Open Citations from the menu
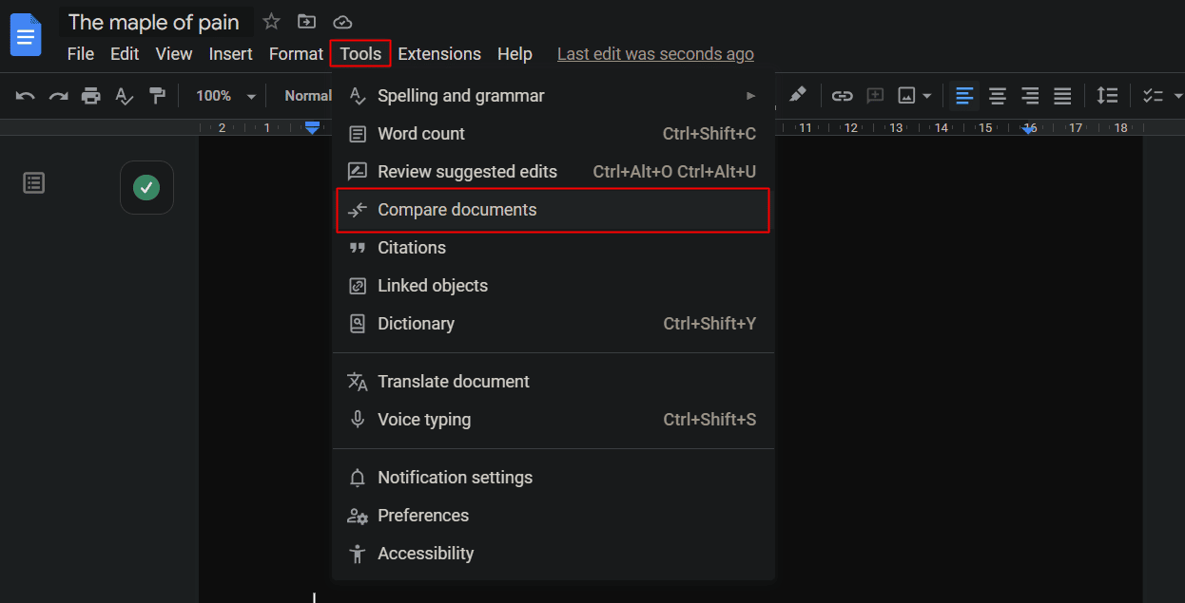The image size is (1185, 603). 554,248
